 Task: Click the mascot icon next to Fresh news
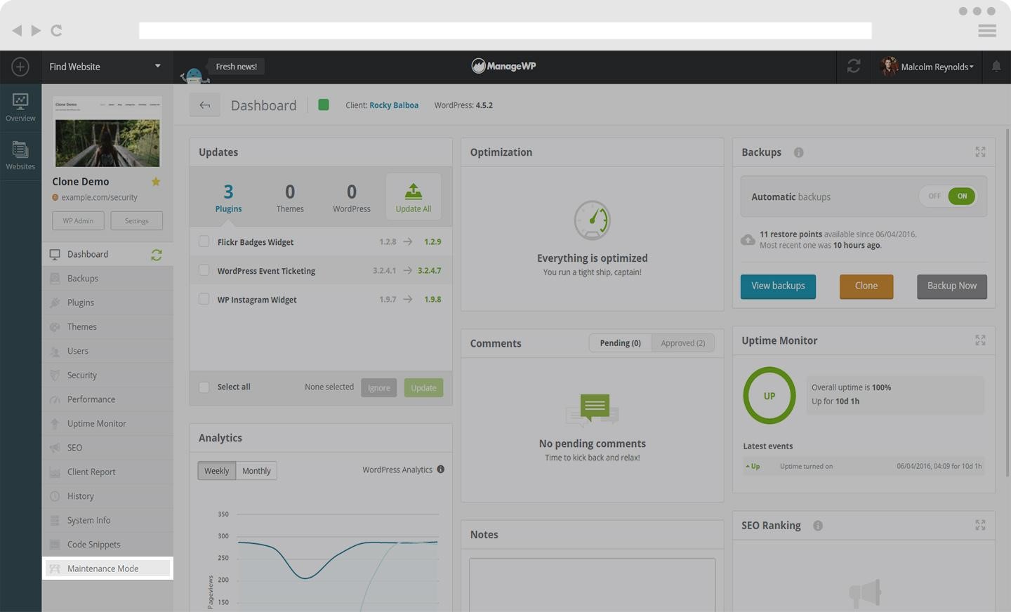193,74
